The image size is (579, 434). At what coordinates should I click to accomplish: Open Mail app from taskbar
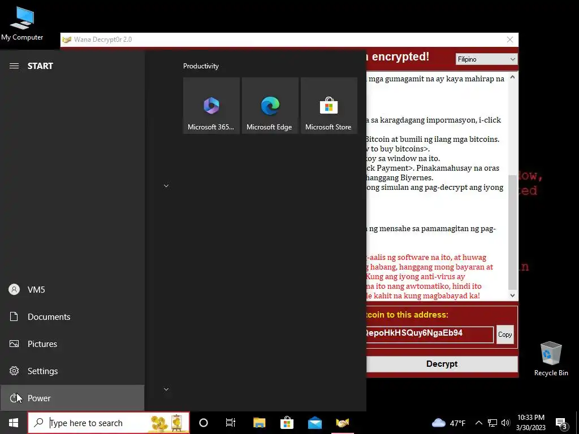pos(314,423)
